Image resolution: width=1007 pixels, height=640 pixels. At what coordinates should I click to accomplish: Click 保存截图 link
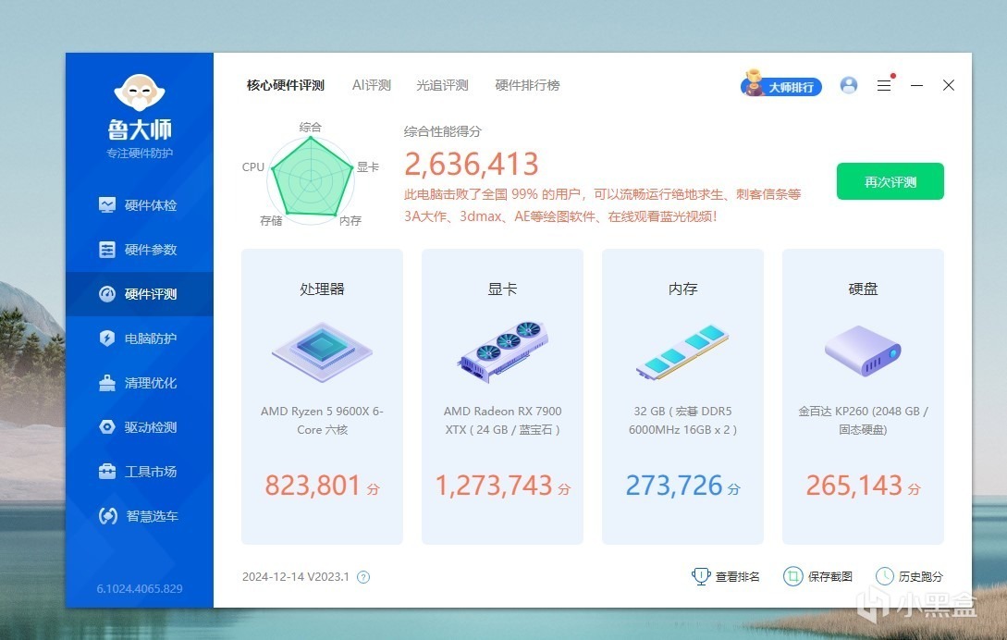(x=818, y=576)
